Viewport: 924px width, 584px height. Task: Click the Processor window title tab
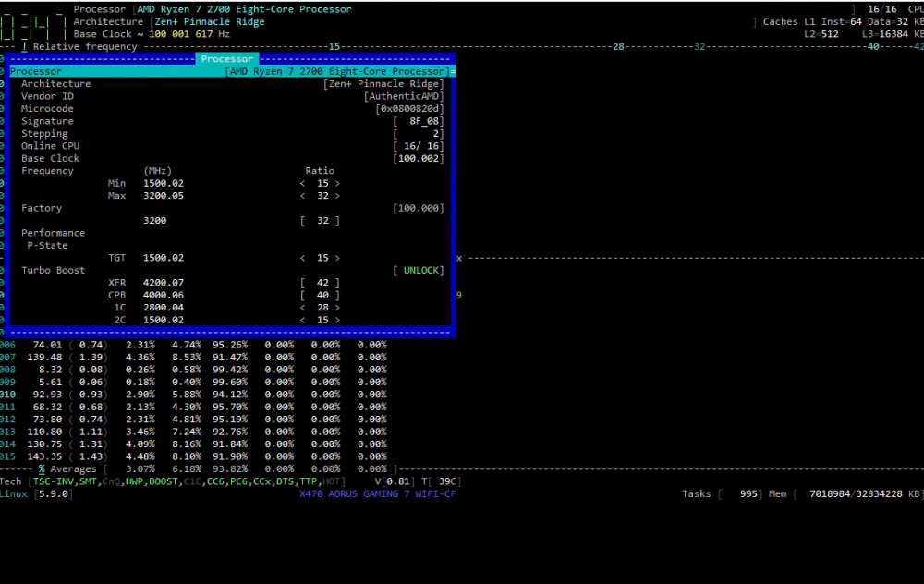point(227,59)
